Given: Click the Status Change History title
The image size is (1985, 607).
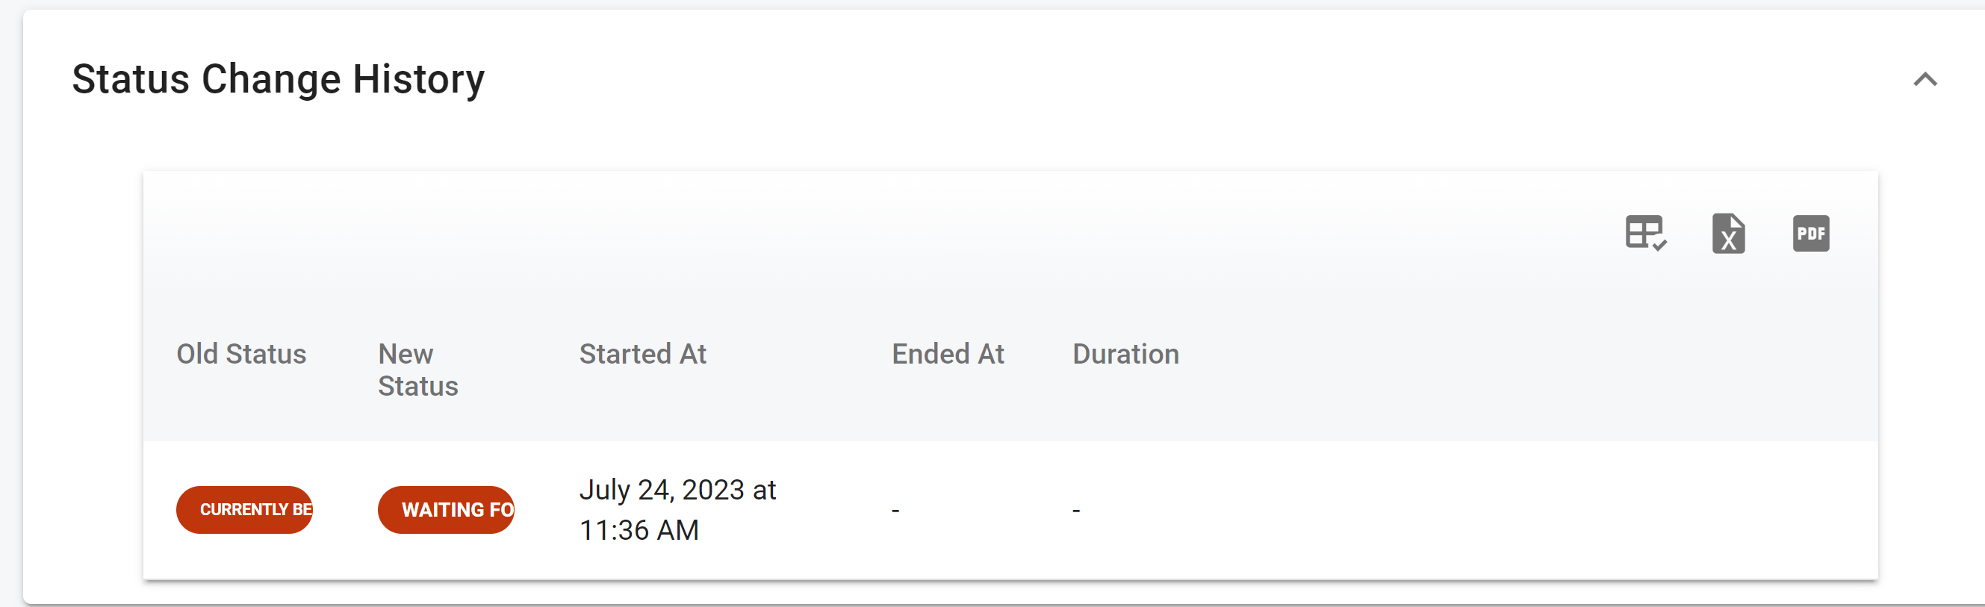Looking at the screenshot, I should pos(278,79).
